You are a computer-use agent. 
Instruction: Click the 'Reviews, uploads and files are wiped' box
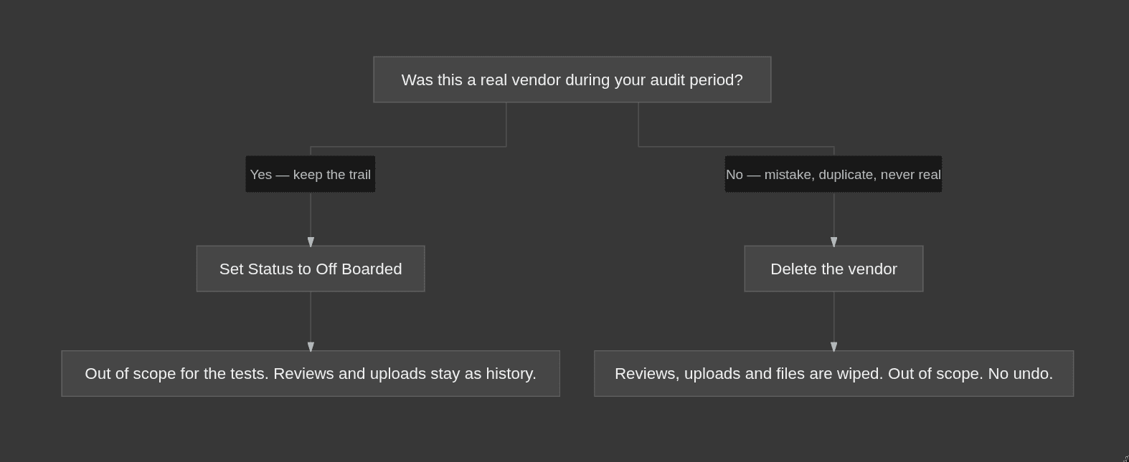click(x=833, y=373)
